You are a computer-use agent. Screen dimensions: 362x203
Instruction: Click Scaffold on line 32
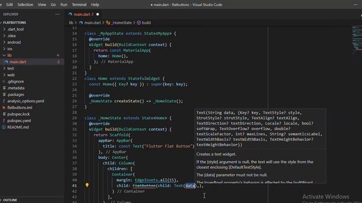pos(119,135)
